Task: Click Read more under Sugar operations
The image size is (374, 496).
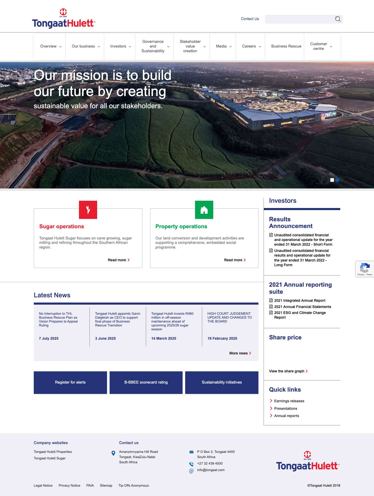Action: (119, 260)
